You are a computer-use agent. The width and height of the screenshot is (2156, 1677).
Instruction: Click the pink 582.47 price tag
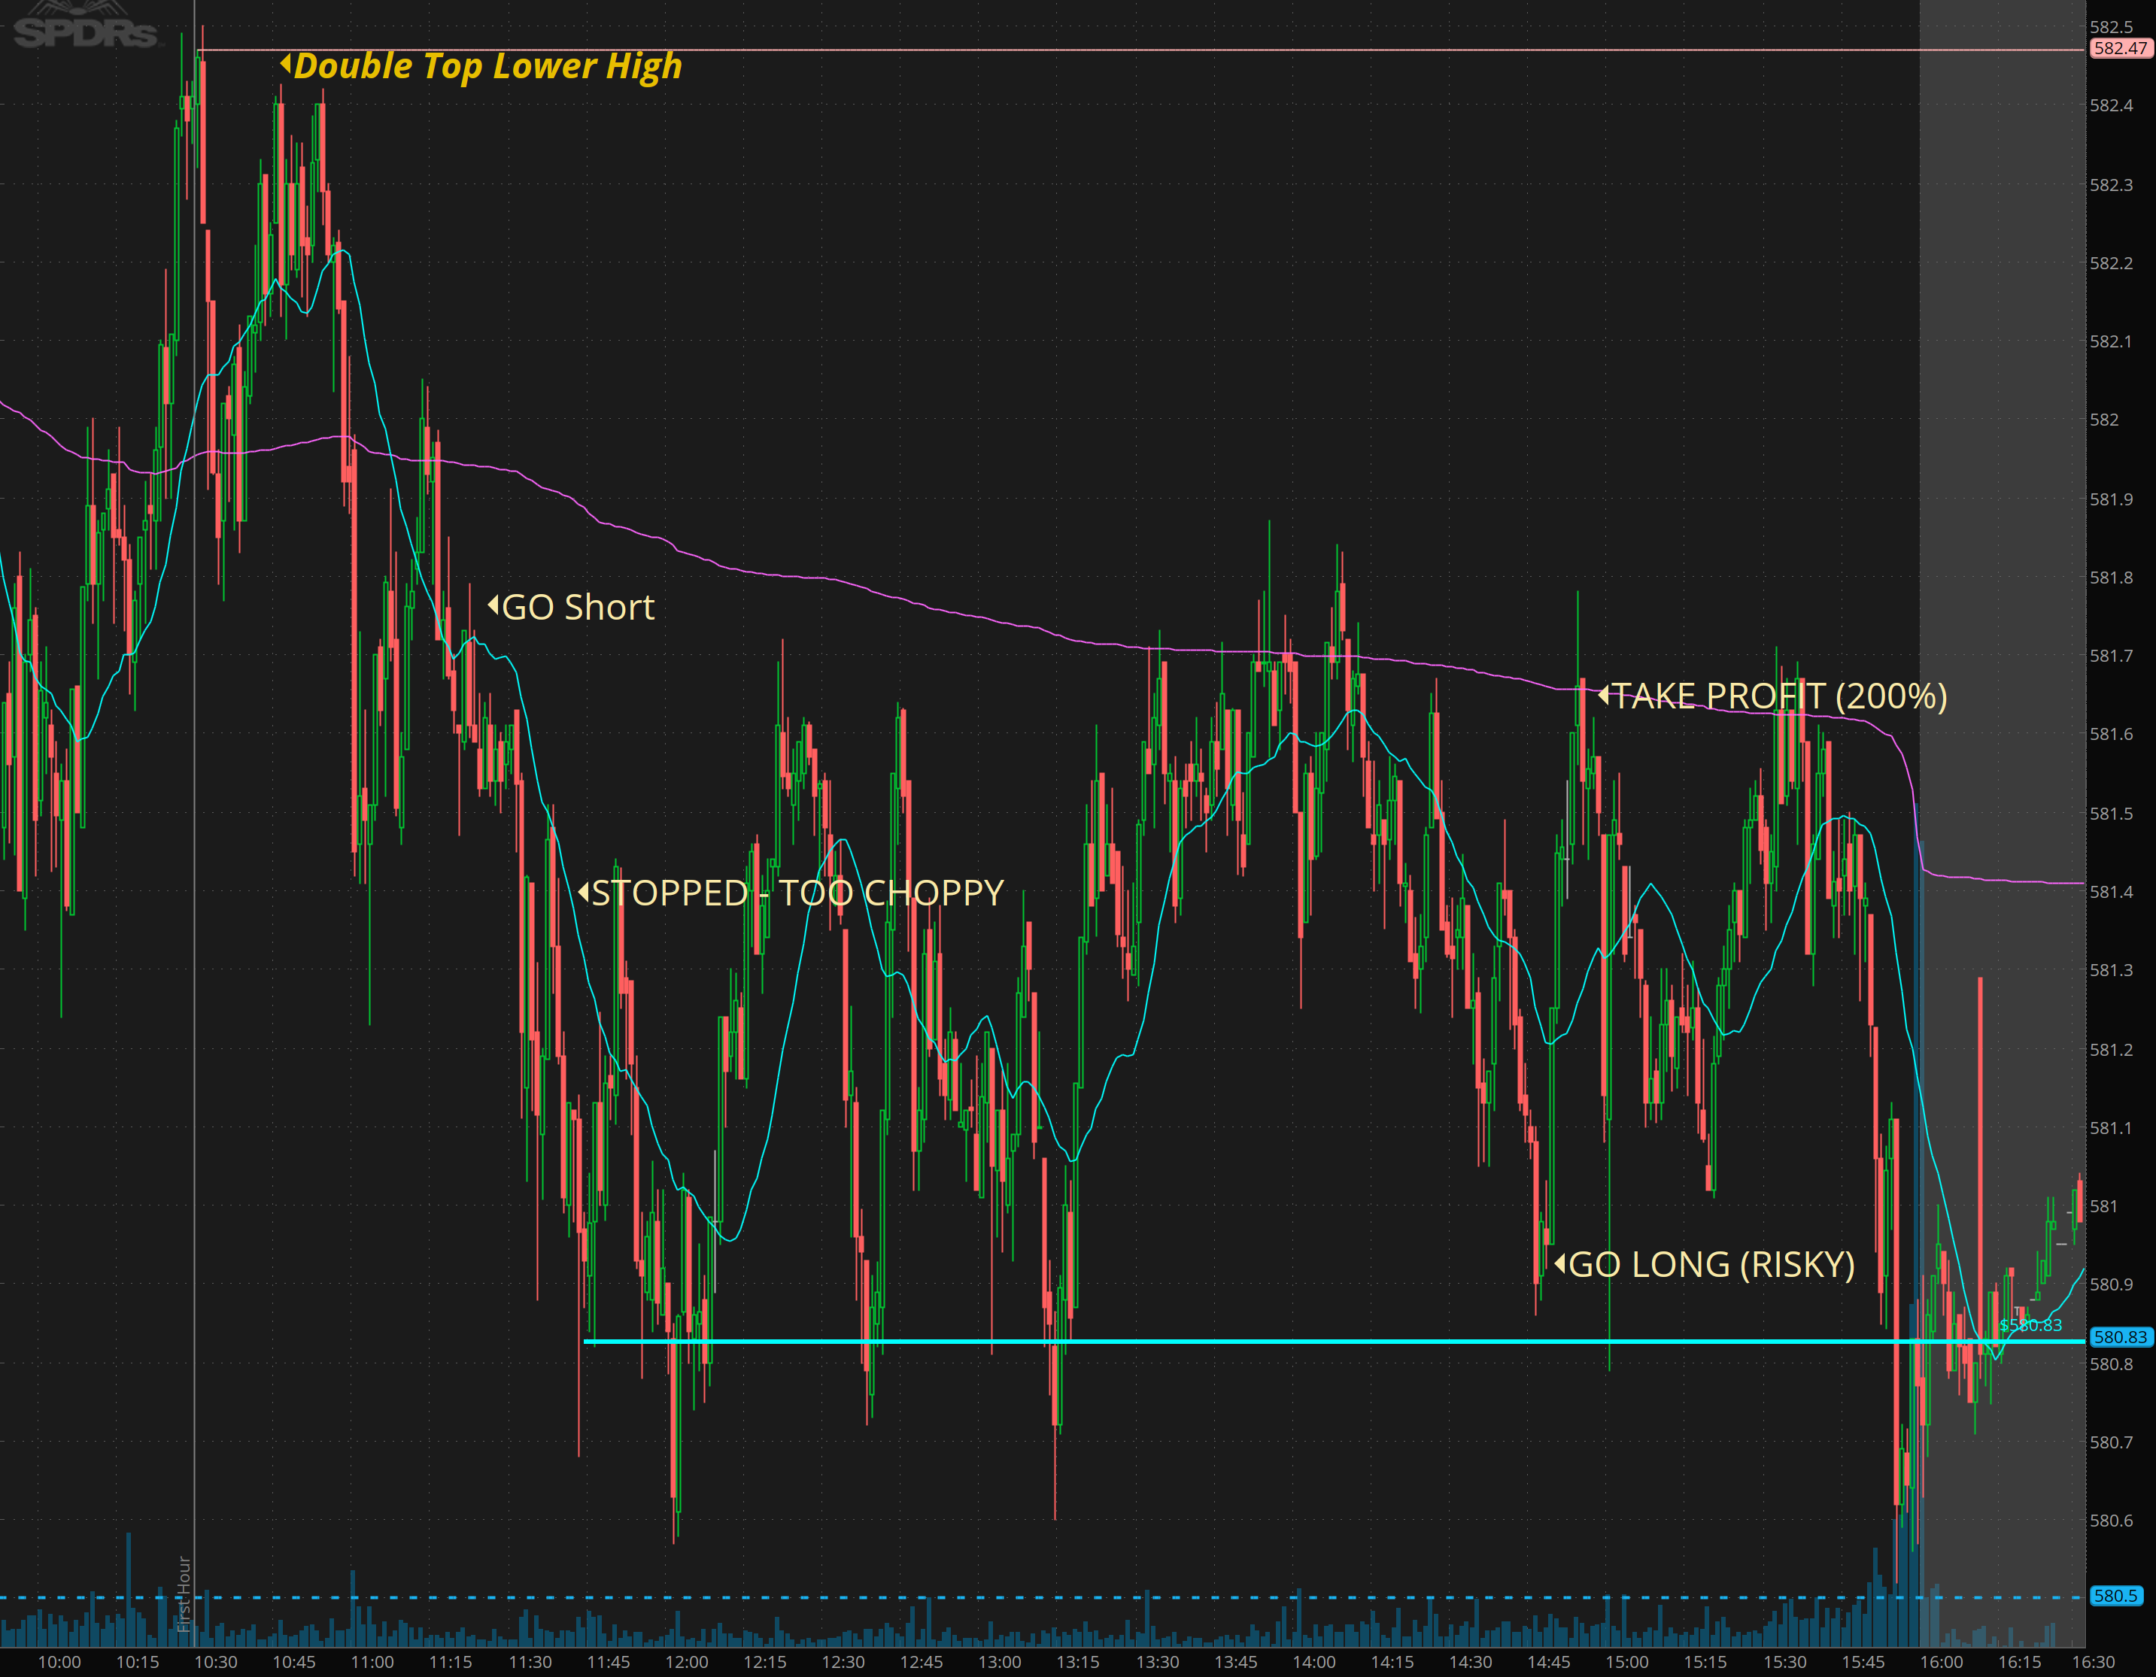click(2121, 48)
